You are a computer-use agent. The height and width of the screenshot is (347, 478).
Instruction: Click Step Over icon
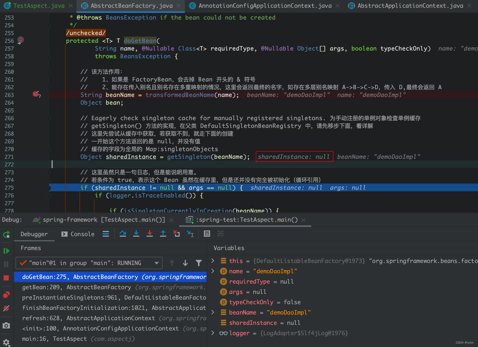coord(123,234)
